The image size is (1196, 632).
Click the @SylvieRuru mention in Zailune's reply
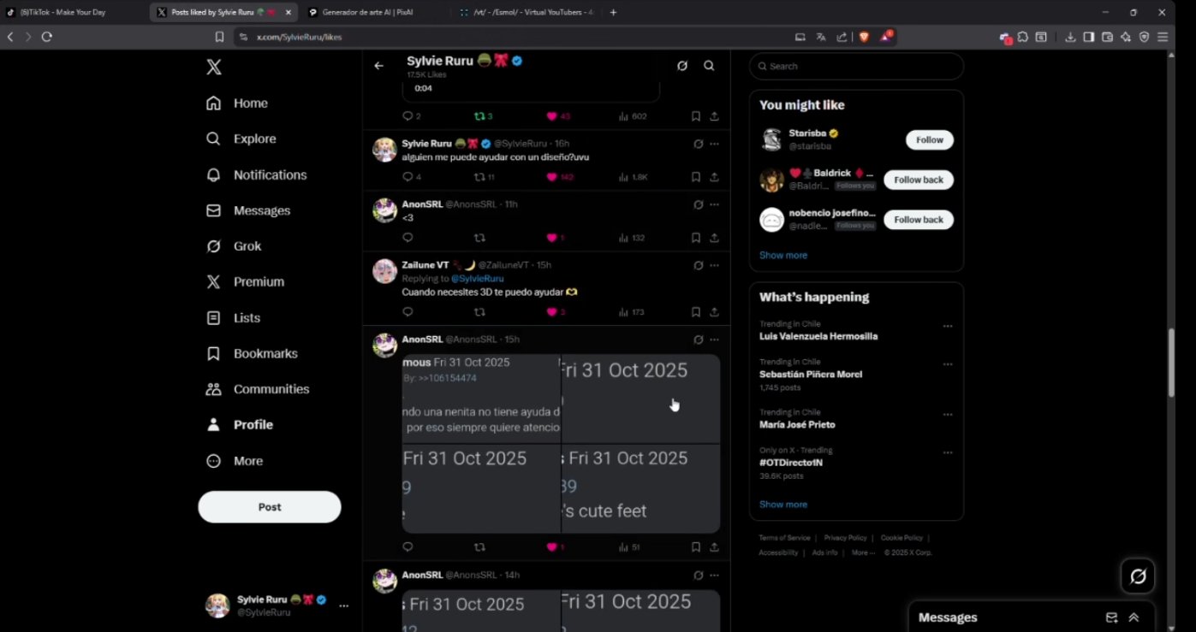coord(477,279)
